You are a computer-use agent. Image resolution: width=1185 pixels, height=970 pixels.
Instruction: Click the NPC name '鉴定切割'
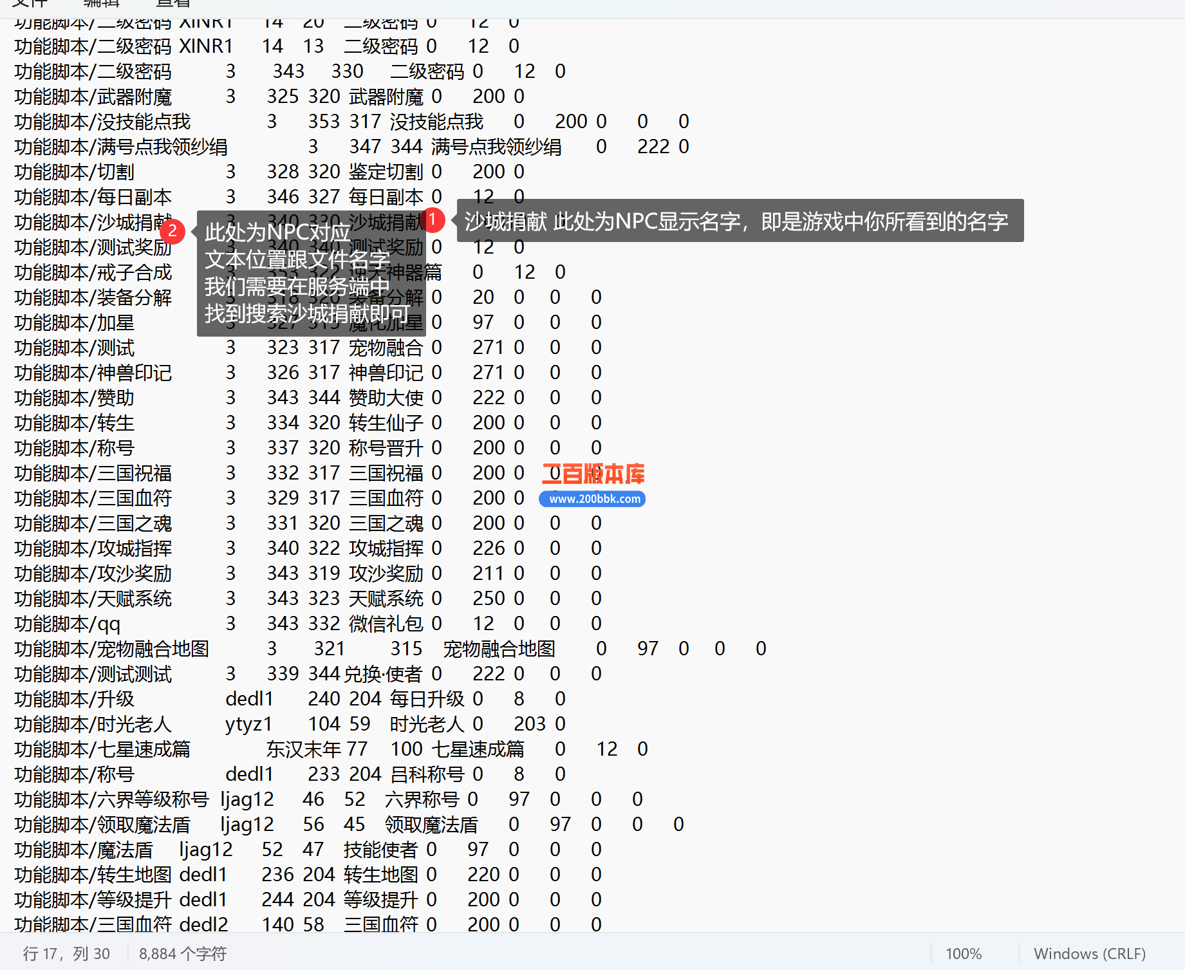click(386, 172)
